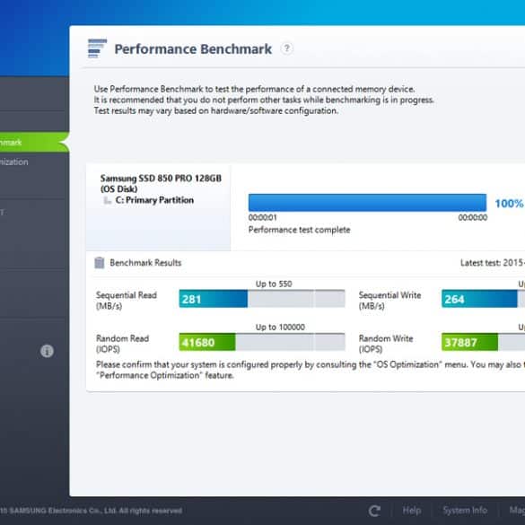Viewport: 525px width, 525px height.
Task: Click the Benchmark Results clipboard icon
Action: coord(100,263)
